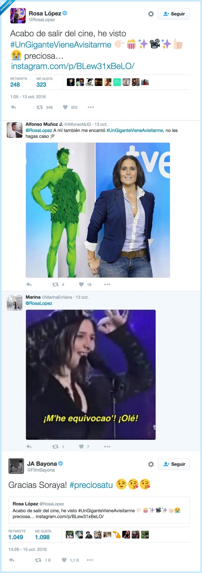Open more options on Rosa López's tweet

[91, 107]
